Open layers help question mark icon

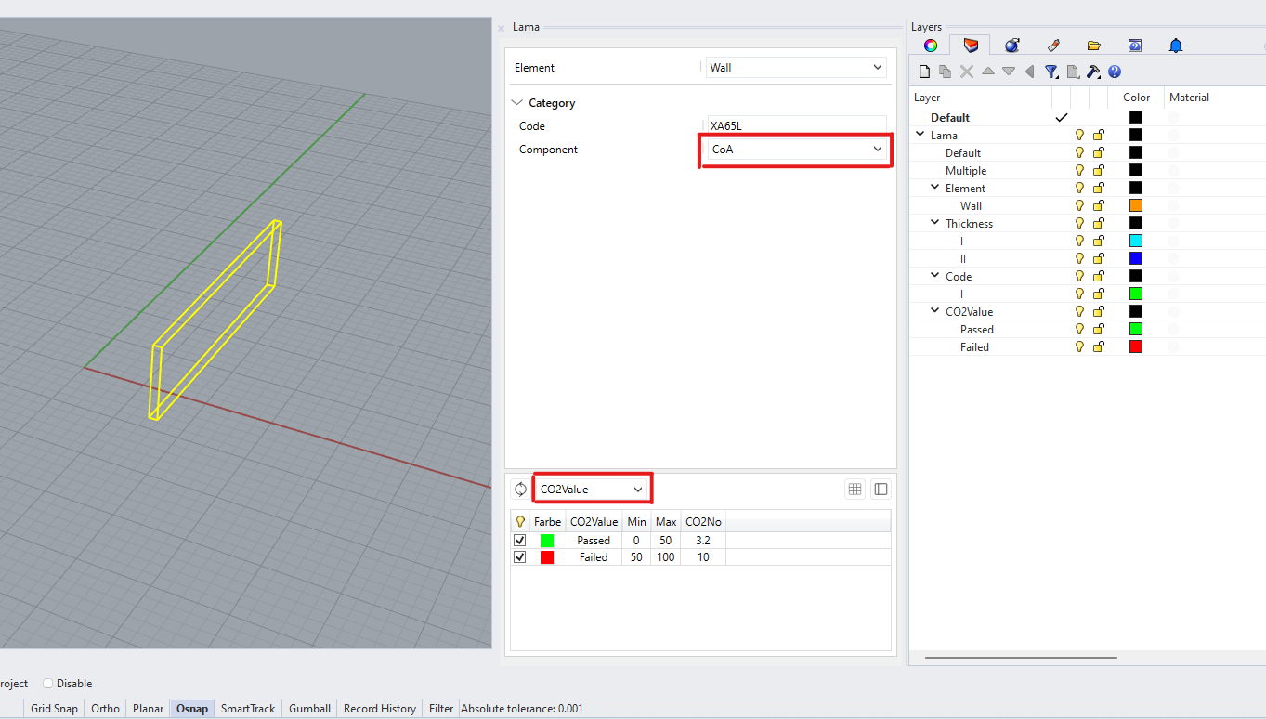click(x=1115, y=72)
